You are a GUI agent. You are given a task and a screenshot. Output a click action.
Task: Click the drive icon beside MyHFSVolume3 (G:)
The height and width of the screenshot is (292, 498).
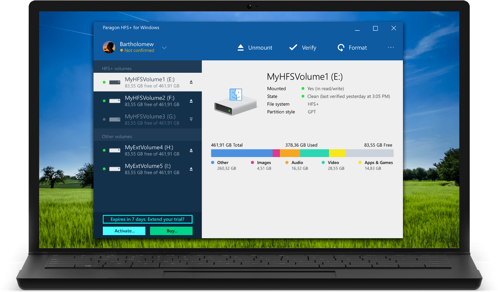115,119
